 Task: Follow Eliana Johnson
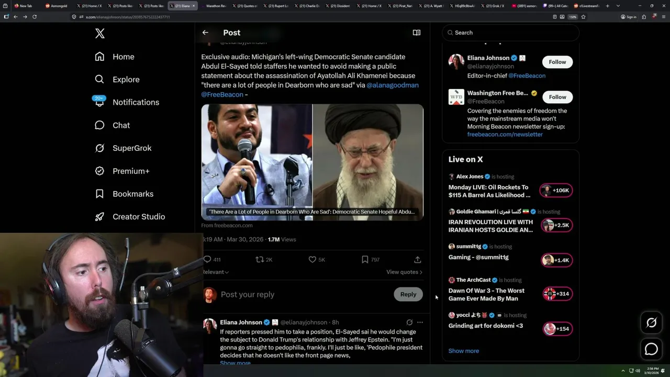[557, 62]
